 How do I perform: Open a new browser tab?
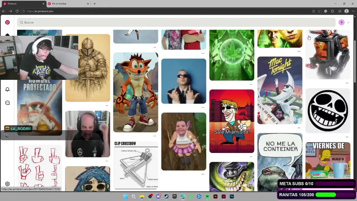point(95,4)
